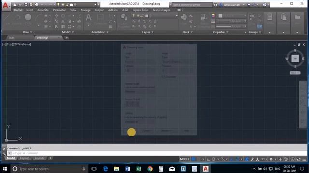This screenshot has width=309, height=173.
Task: Toggle Snap mode in the status bar
Action: click(x=199, y=159)
